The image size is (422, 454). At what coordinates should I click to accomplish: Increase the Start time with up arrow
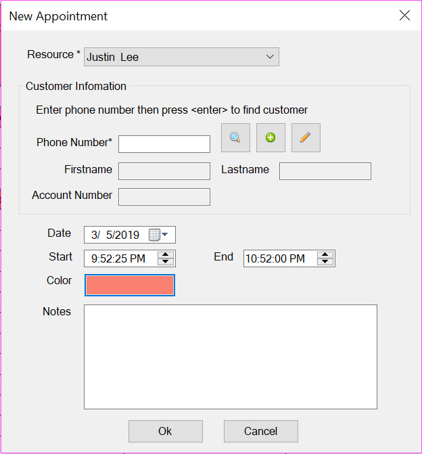(x=166, y=254)
